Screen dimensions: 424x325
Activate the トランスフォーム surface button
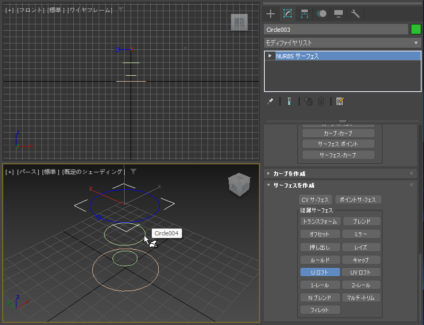(320, 222)
